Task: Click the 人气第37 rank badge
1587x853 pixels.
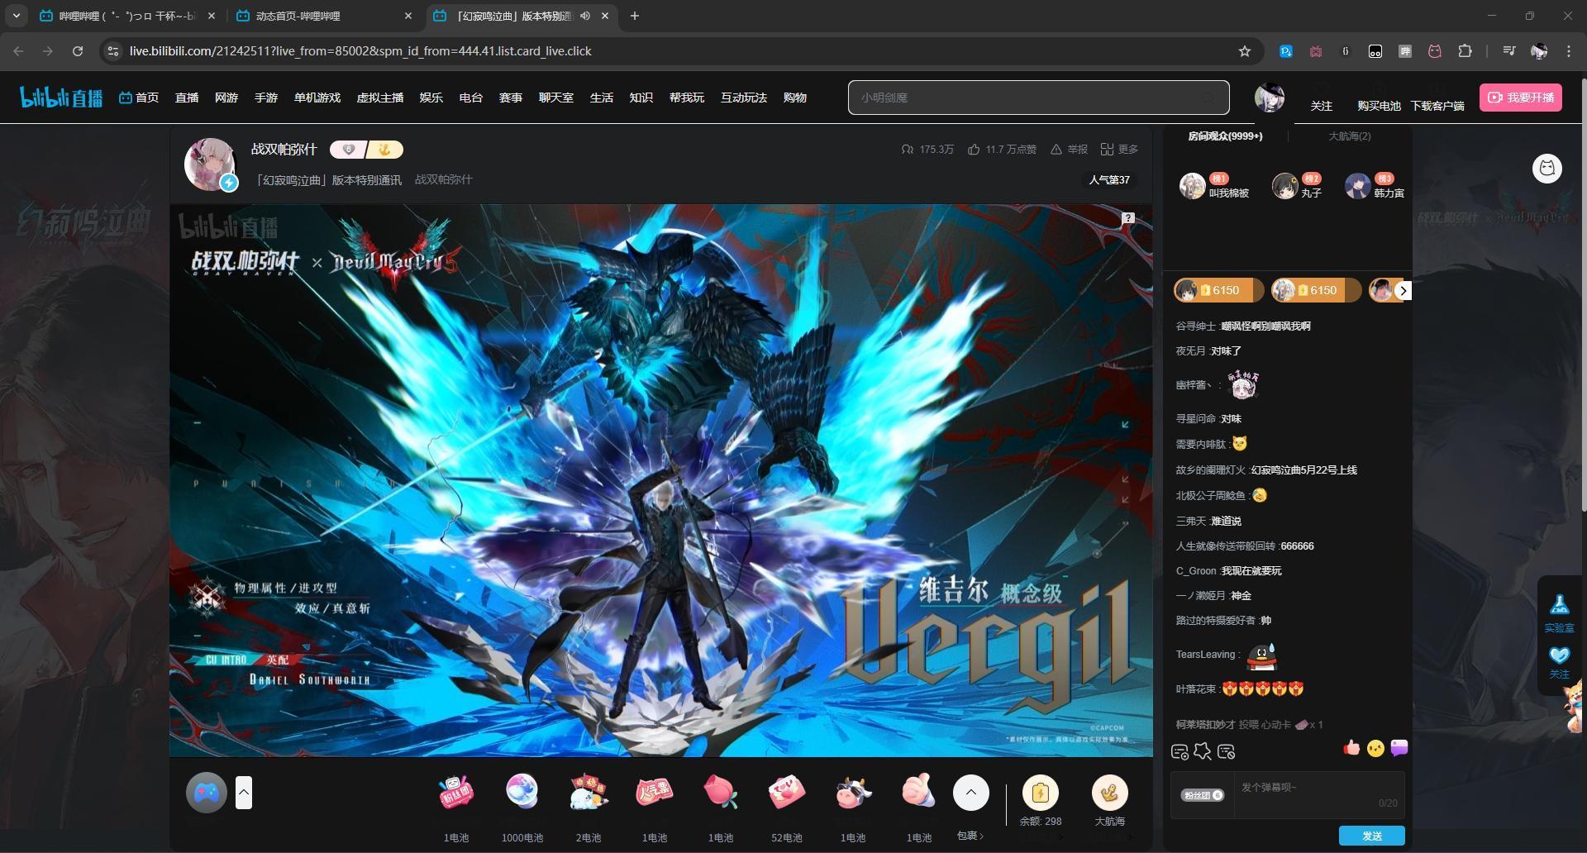Action: pyautogui.click(x=1109, y=179)
